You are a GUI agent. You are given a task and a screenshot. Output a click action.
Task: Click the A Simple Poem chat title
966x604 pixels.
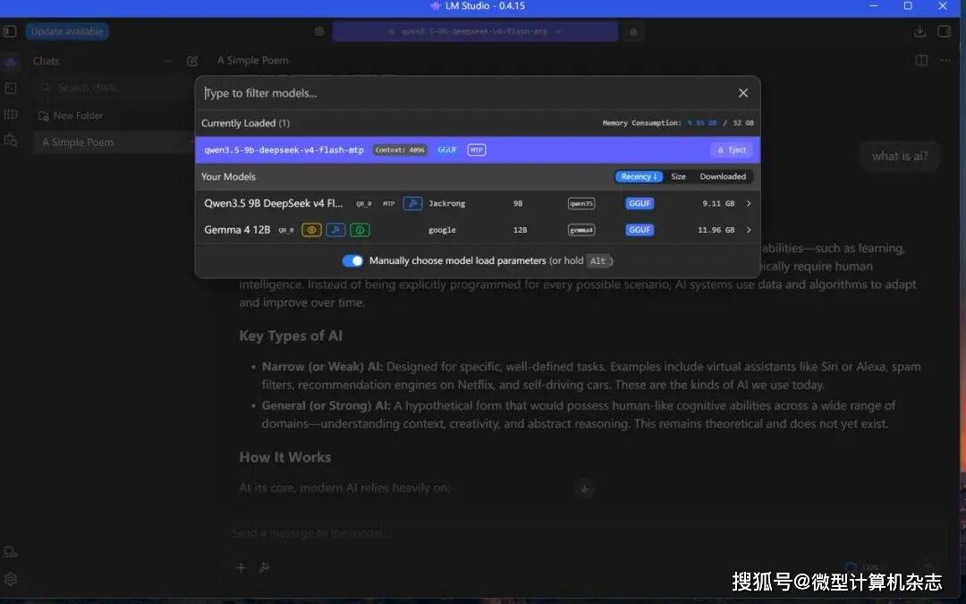[252, 61]
